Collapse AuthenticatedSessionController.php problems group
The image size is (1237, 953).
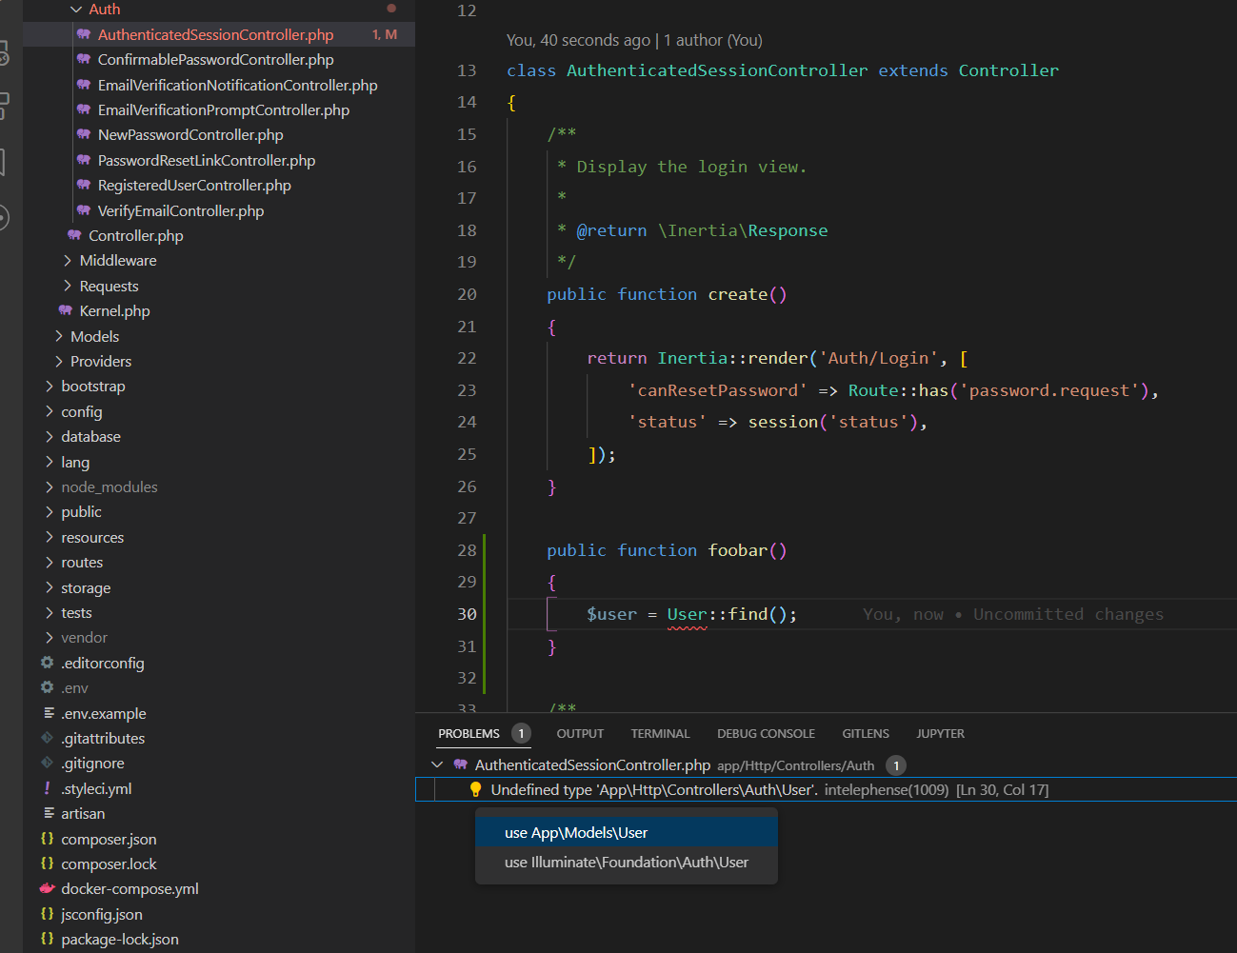437,764
